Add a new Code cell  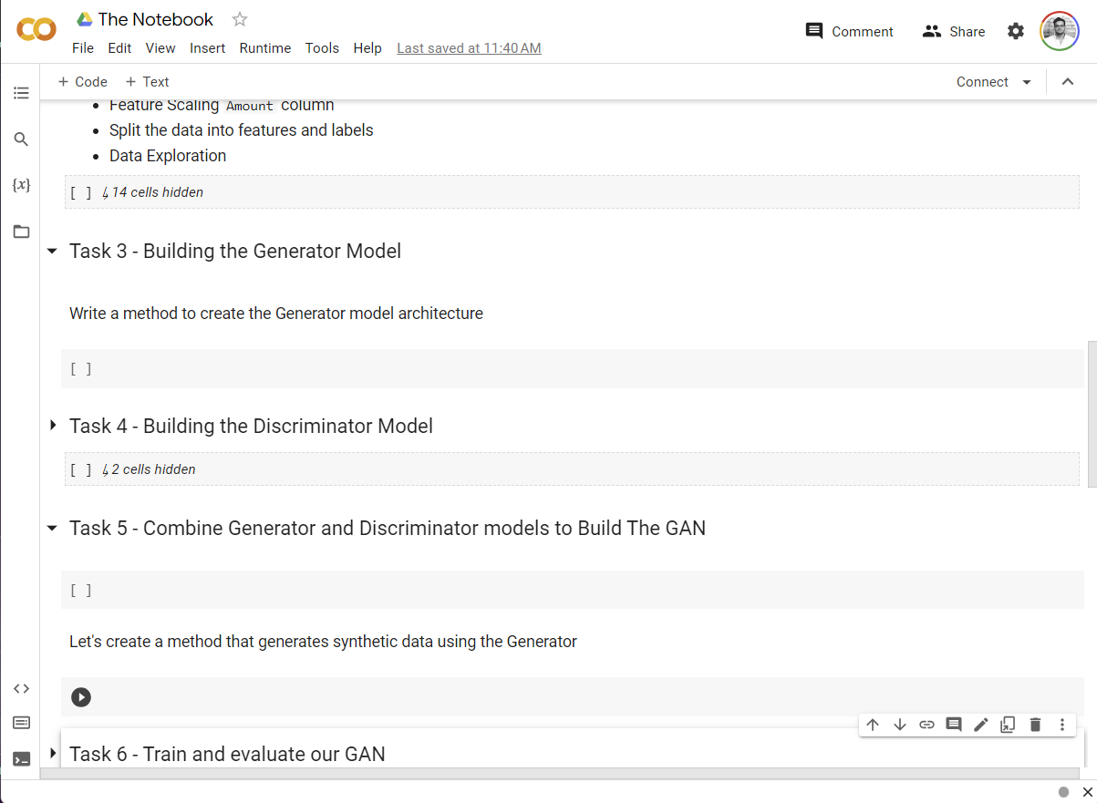[x=83, y=82]
